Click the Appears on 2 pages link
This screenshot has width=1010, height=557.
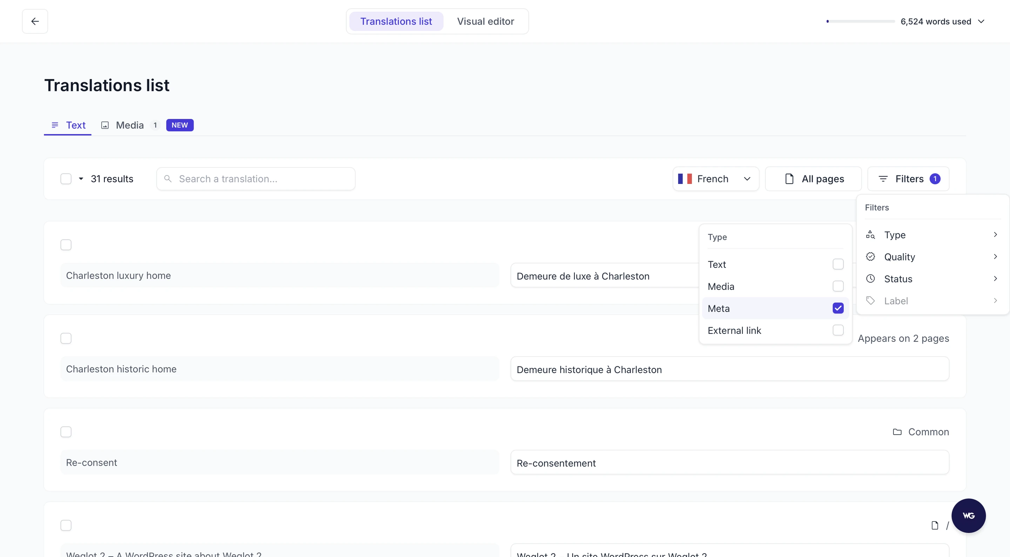[x=903, y=338]
